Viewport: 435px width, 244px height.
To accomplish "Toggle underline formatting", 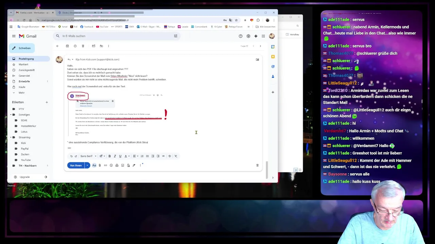I will pyautogui.click(x=120, y=156).
